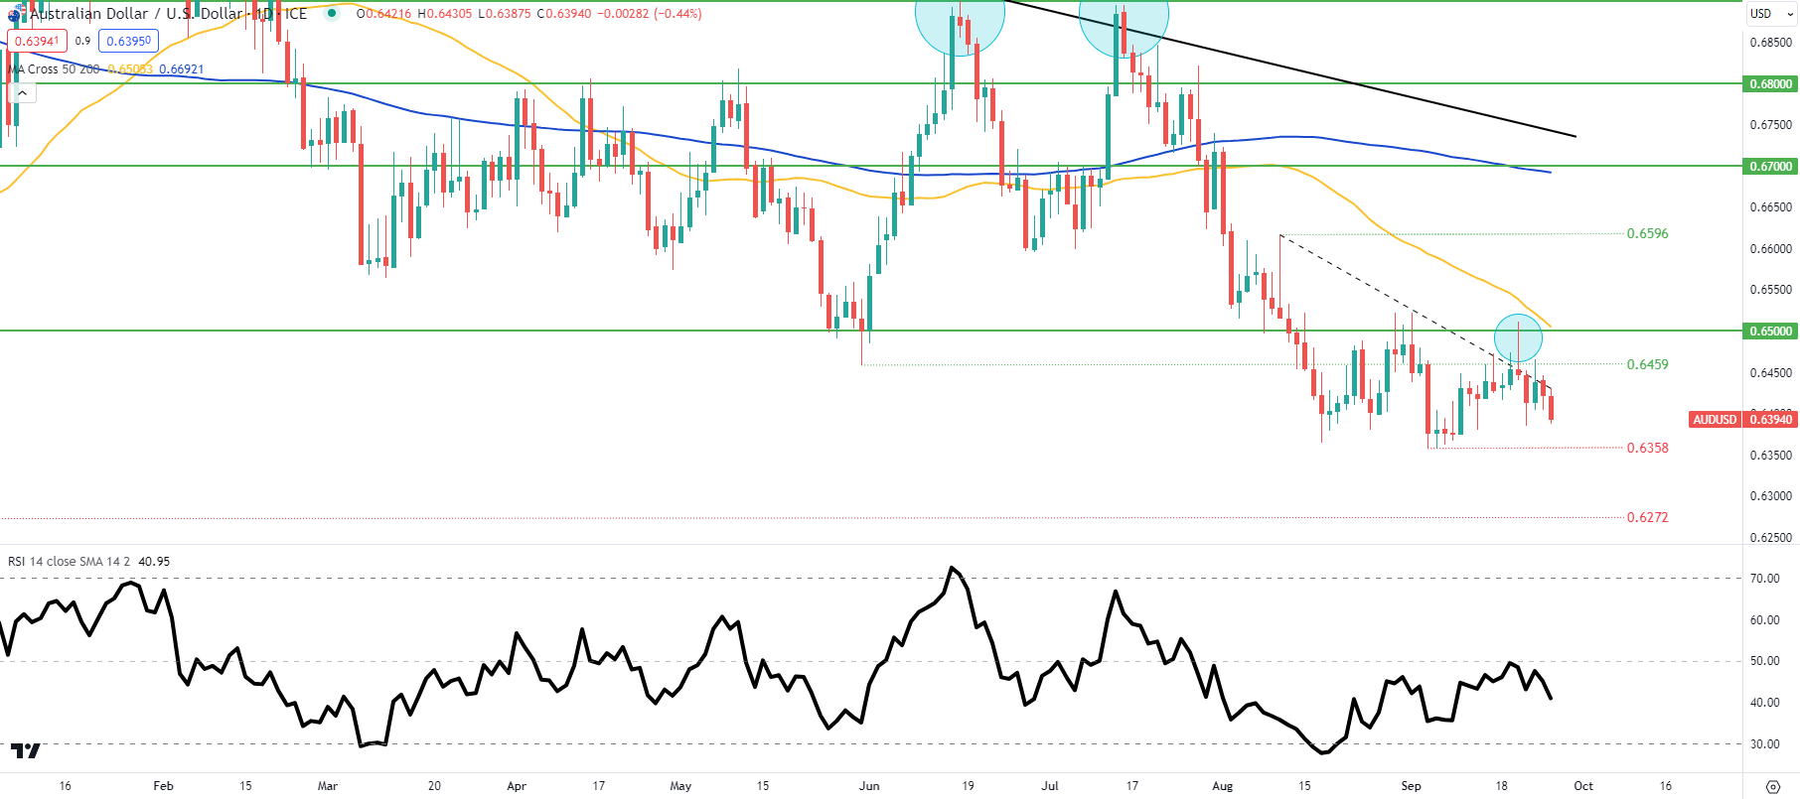The height and width of the screenshot is (799, 1800).
Task: Click the 0.6459 level annotation
Action: [1648, 364]
